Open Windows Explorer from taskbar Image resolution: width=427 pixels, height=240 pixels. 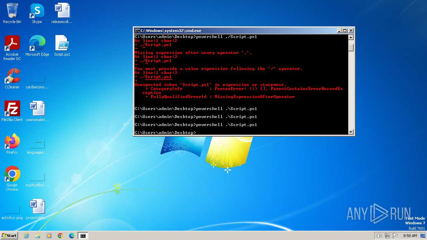tap(38, 236)
